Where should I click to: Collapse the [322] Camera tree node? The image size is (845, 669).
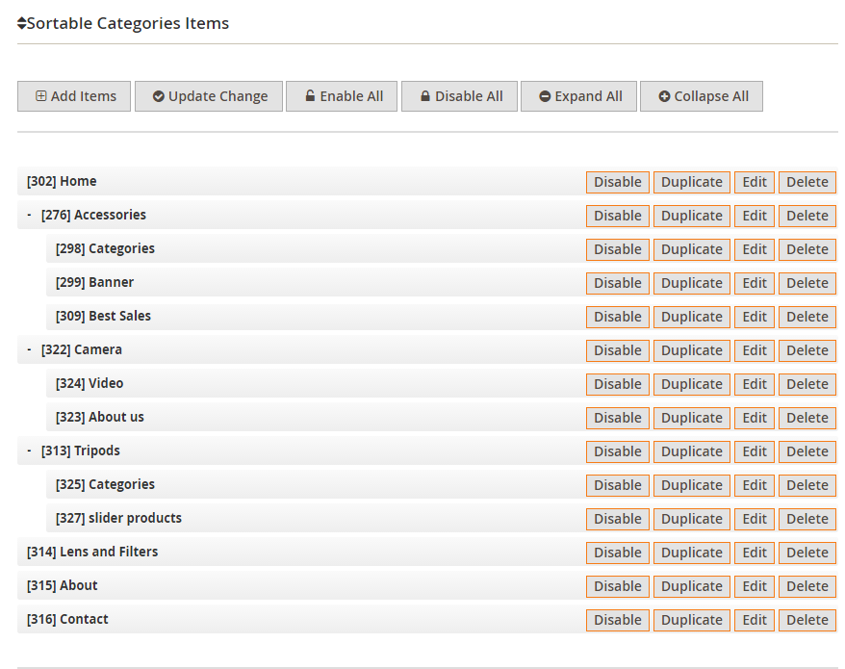coord(29,349)
